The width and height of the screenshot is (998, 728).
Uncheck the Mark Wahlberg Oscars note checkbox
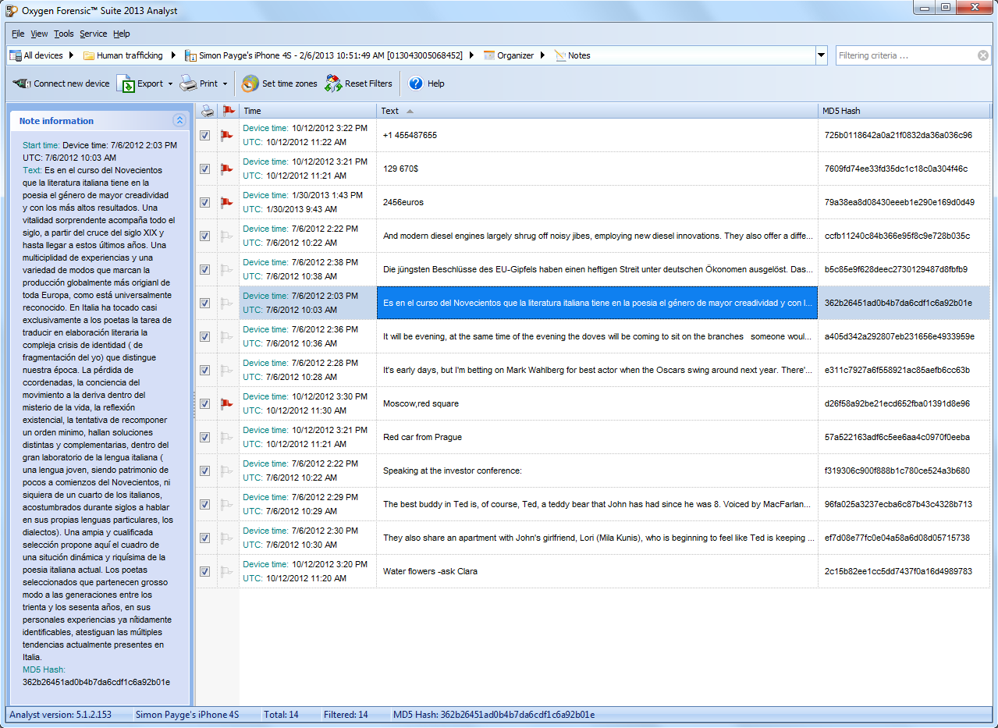(x=205, y=370)
